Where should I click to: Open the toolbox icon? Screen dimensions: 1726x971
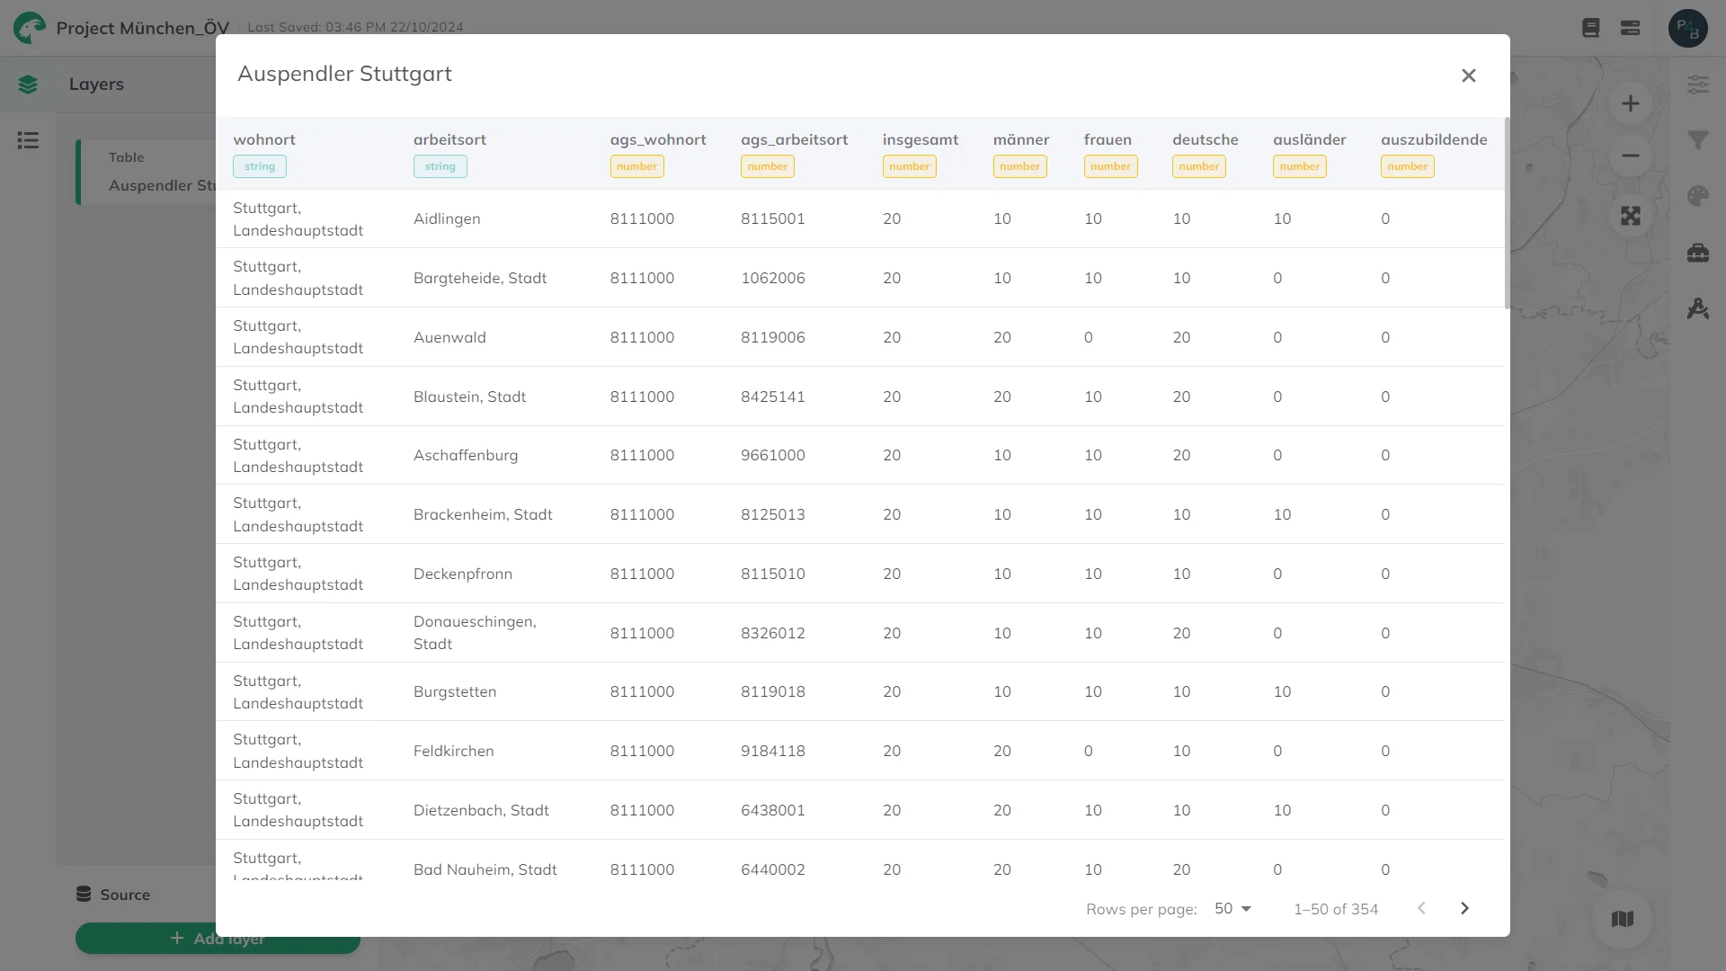[1697, 253]
